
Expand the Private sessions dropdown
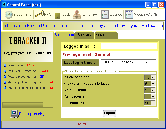tap(153, 77)
